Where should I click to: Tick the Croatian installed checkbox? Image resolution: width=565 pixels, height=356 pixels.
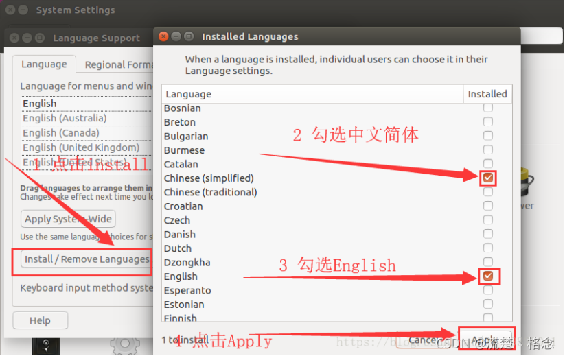[488, 206]
